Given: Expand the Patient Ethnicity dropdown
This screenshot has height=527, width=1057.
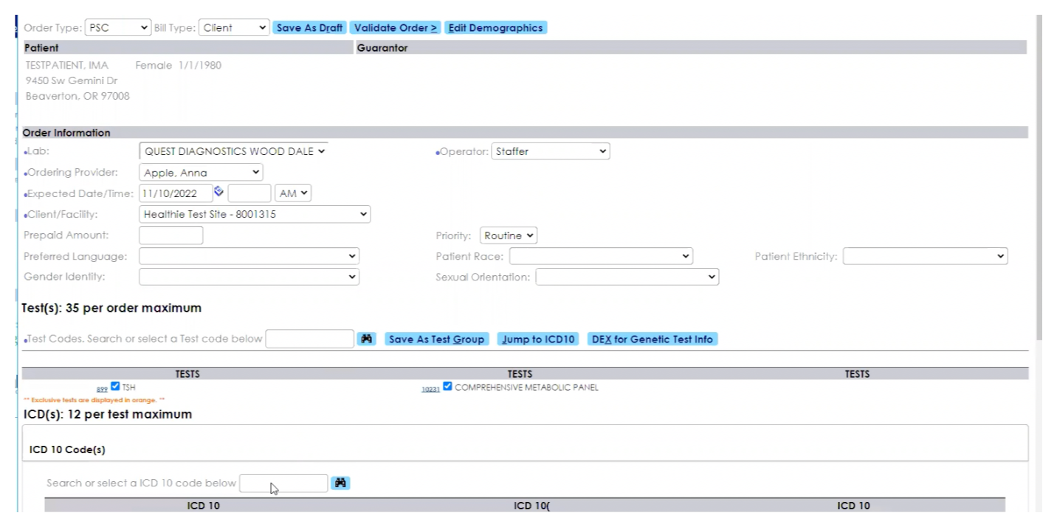Looking at the screenshot, I should 925,256.
